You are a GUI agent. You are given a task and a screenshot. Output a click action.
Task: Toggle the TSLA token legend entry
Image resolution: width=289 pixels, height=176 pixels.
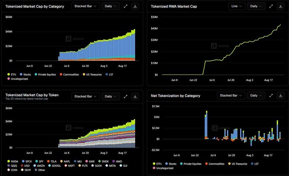click(52, 161)
